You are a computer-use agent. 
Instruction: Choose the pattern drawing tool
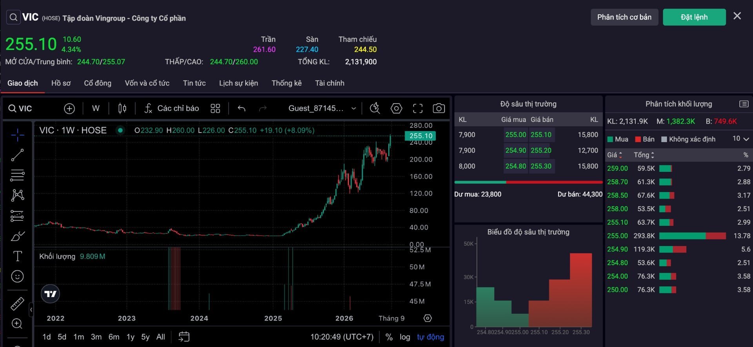17,195
